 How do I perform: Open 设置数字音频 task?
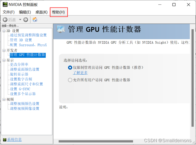click(x=21, y=79)
